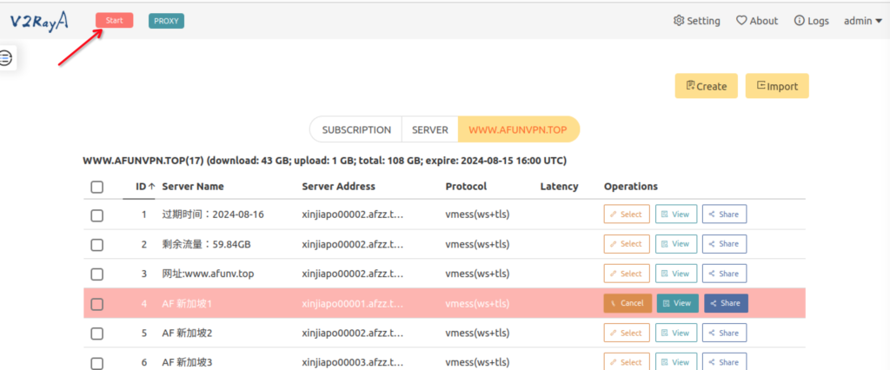Click the V2RayA logo
The height and width of the screenshot is (370, 890).
click(41, 21)
